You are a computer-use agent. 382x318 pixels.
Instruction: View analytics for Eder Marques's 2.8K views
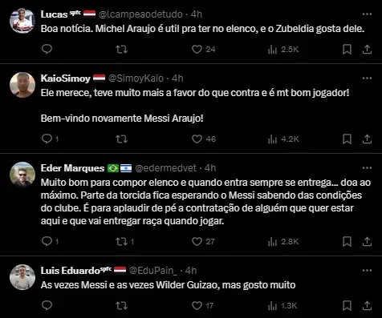tap(283, 241)
